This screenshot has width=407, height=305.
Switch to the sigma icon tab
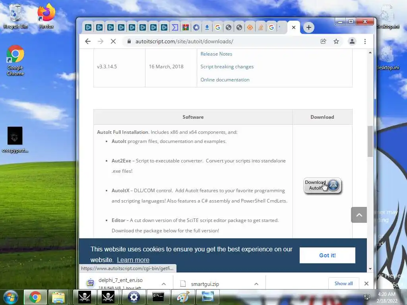[x=175, y=27]
